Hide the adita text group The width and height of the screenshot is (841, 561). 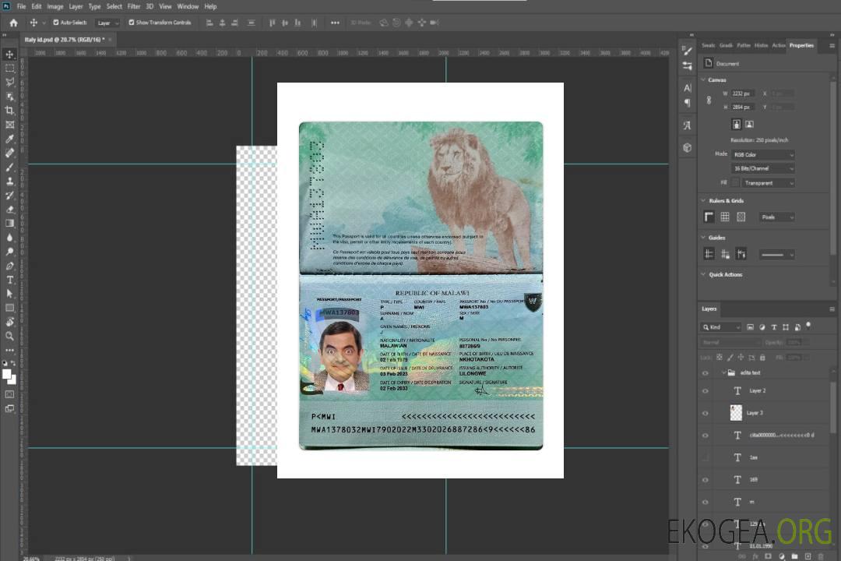[x=706, y=372]
